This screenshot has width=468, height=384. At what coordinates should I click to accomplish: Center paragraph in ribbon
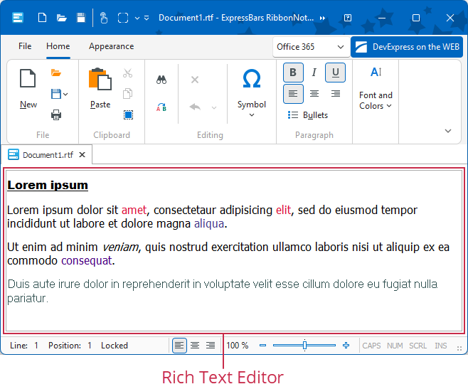click(x=314, y=94)
